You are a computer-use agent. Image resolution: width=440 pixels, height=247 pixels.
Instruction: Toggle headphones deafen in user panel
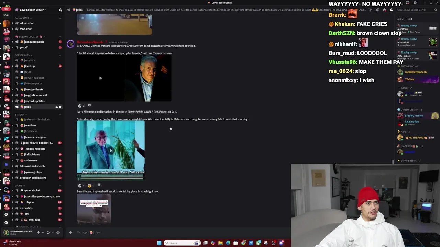pyautogui.click(x=48, y=232)
